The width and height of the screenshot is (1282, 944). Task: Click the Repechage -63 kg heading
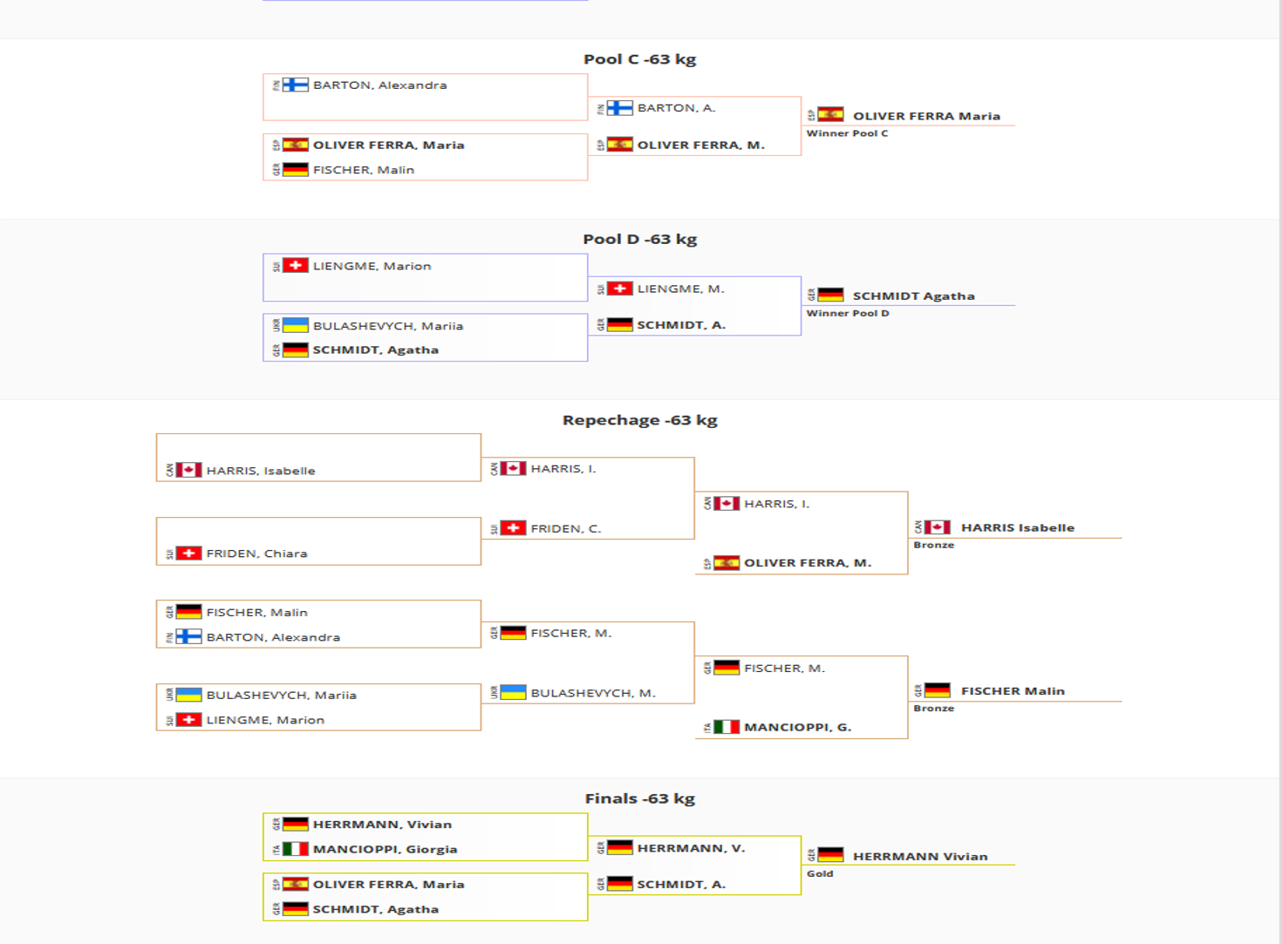[x=639, y=420]
